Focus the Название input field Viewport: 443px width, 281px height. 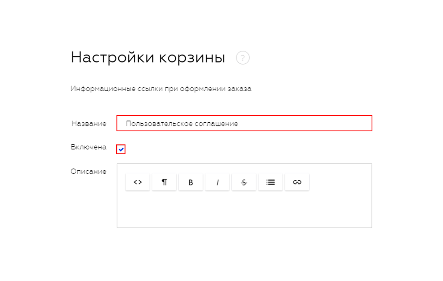244,123
